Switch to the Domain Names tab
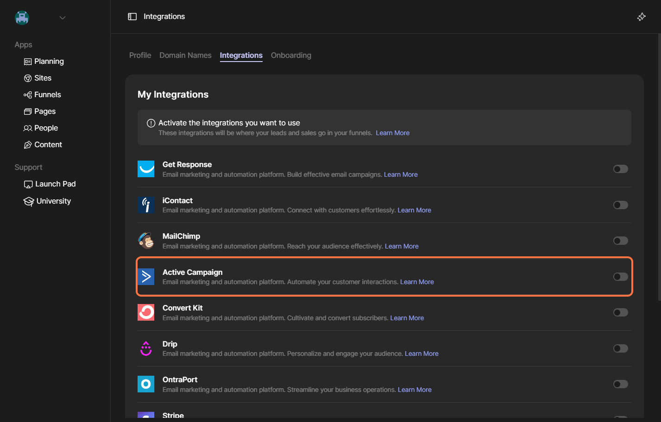Screen dimensions: 661x422 click(185, 56)
